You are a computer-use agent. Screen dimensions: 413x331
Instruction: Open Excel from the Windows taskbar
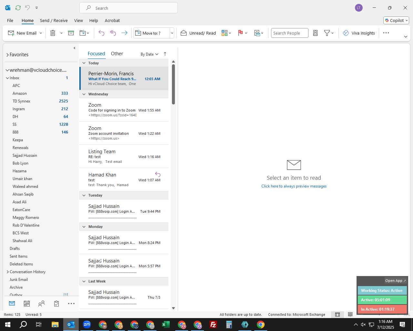[x=166, y=325]
